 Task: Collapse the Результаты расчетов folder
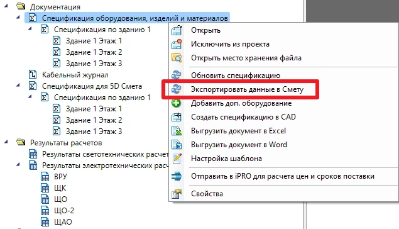coord(6,142)
